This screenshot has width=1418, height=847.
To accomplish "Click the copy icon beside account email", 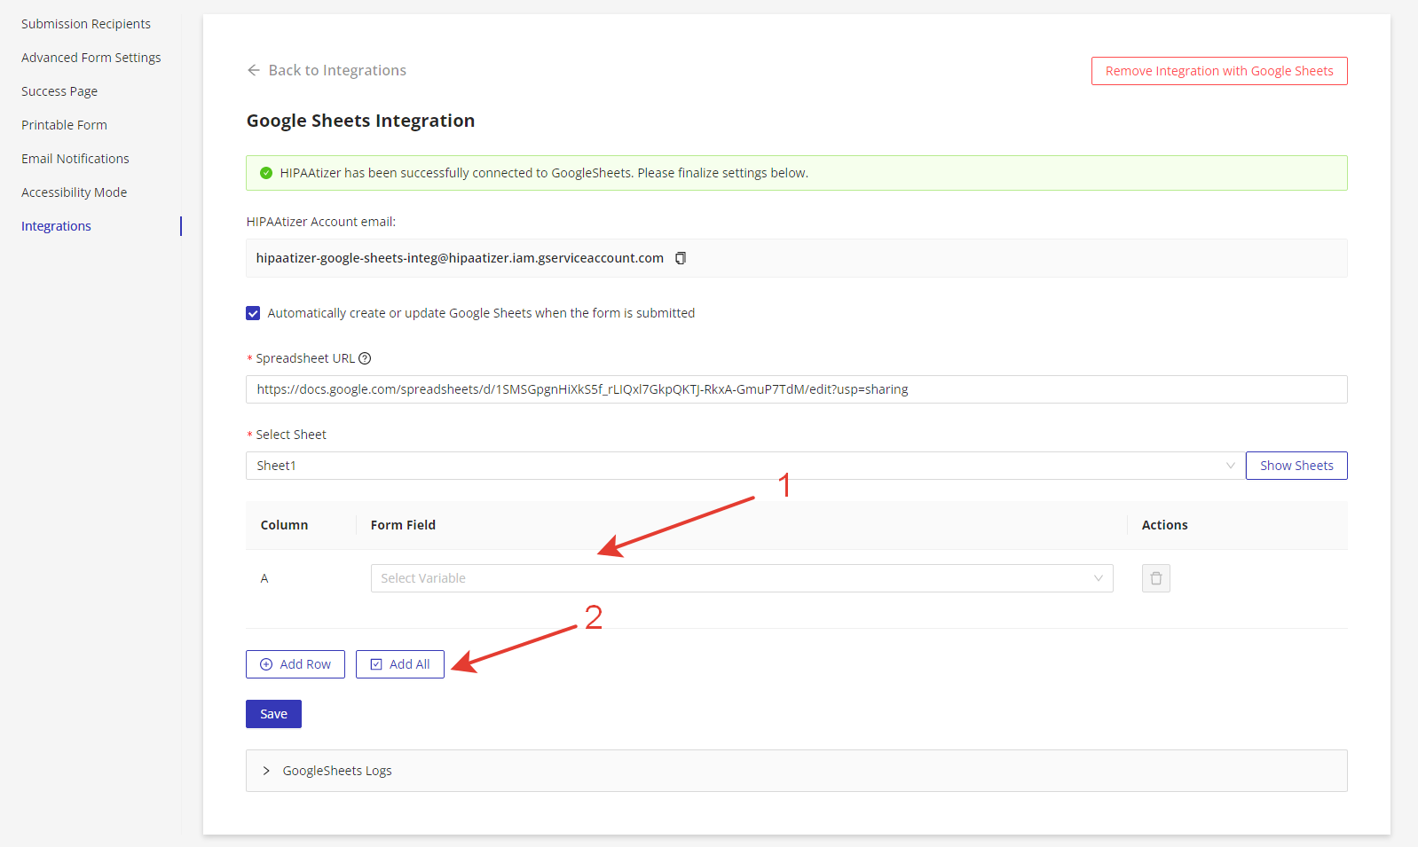I will [681, 258].
